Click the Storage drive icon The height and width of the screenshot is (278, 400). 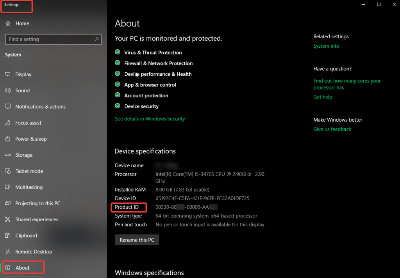click(x=8, y=155)
